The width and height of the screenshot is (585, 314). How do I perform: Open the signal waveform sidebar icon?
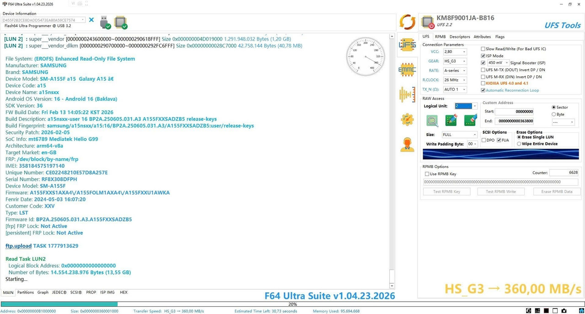pyautogui.click(x=407, y=94)
